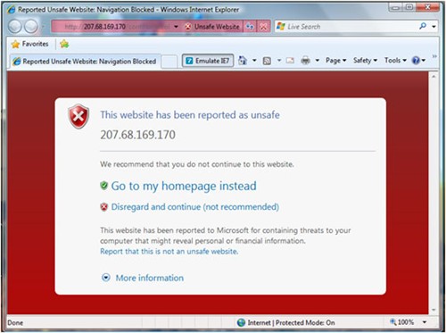Image resolution: width=446 pixels, height=333 pixels.
Task: Click the red Stop loading icon
Action: (x=263, y=27)
